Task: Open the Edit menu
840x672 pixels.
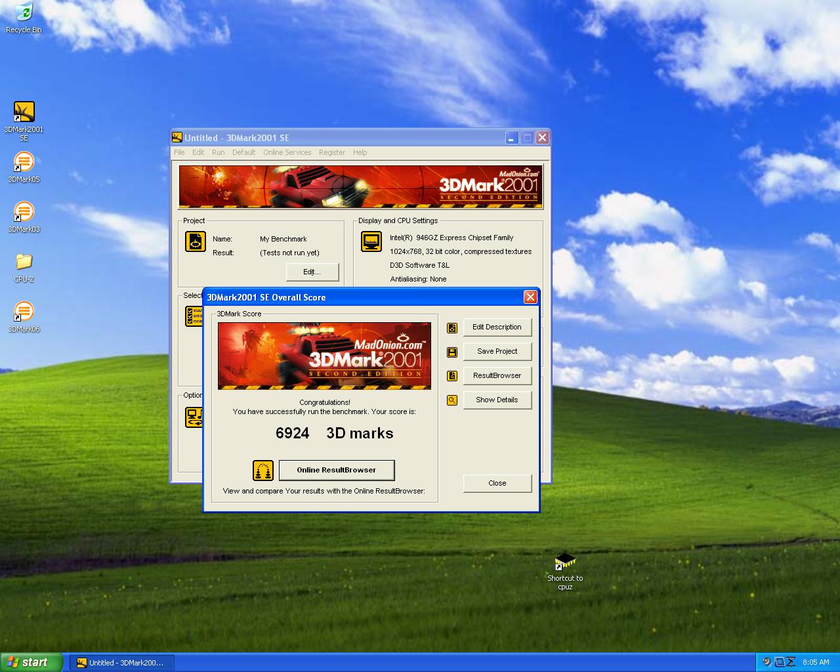Action: [x=198, y=152]
